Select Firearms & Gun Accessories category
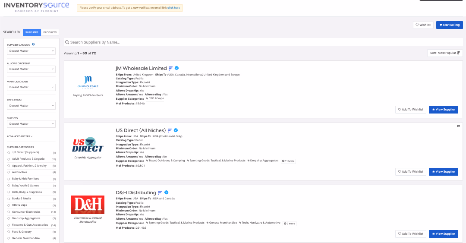 pos(9,225)
